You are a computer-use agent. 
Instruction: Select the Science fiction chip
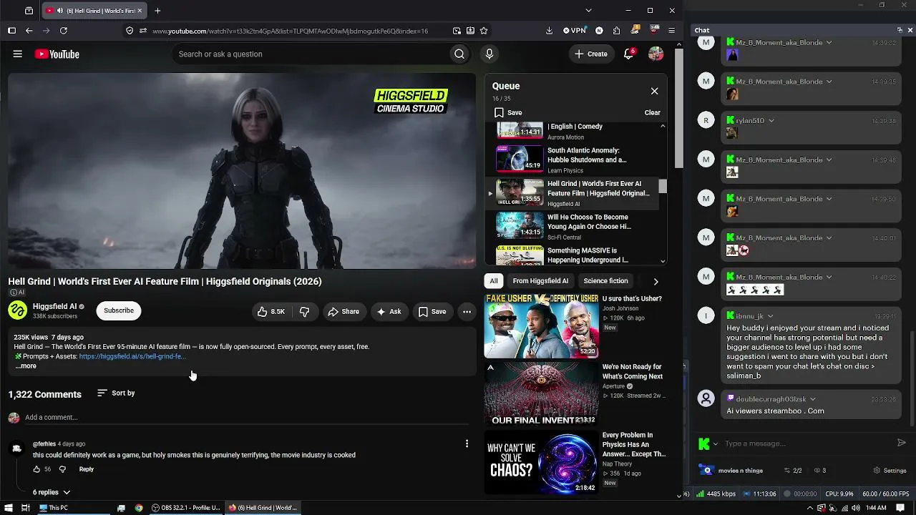pos(605,281)
